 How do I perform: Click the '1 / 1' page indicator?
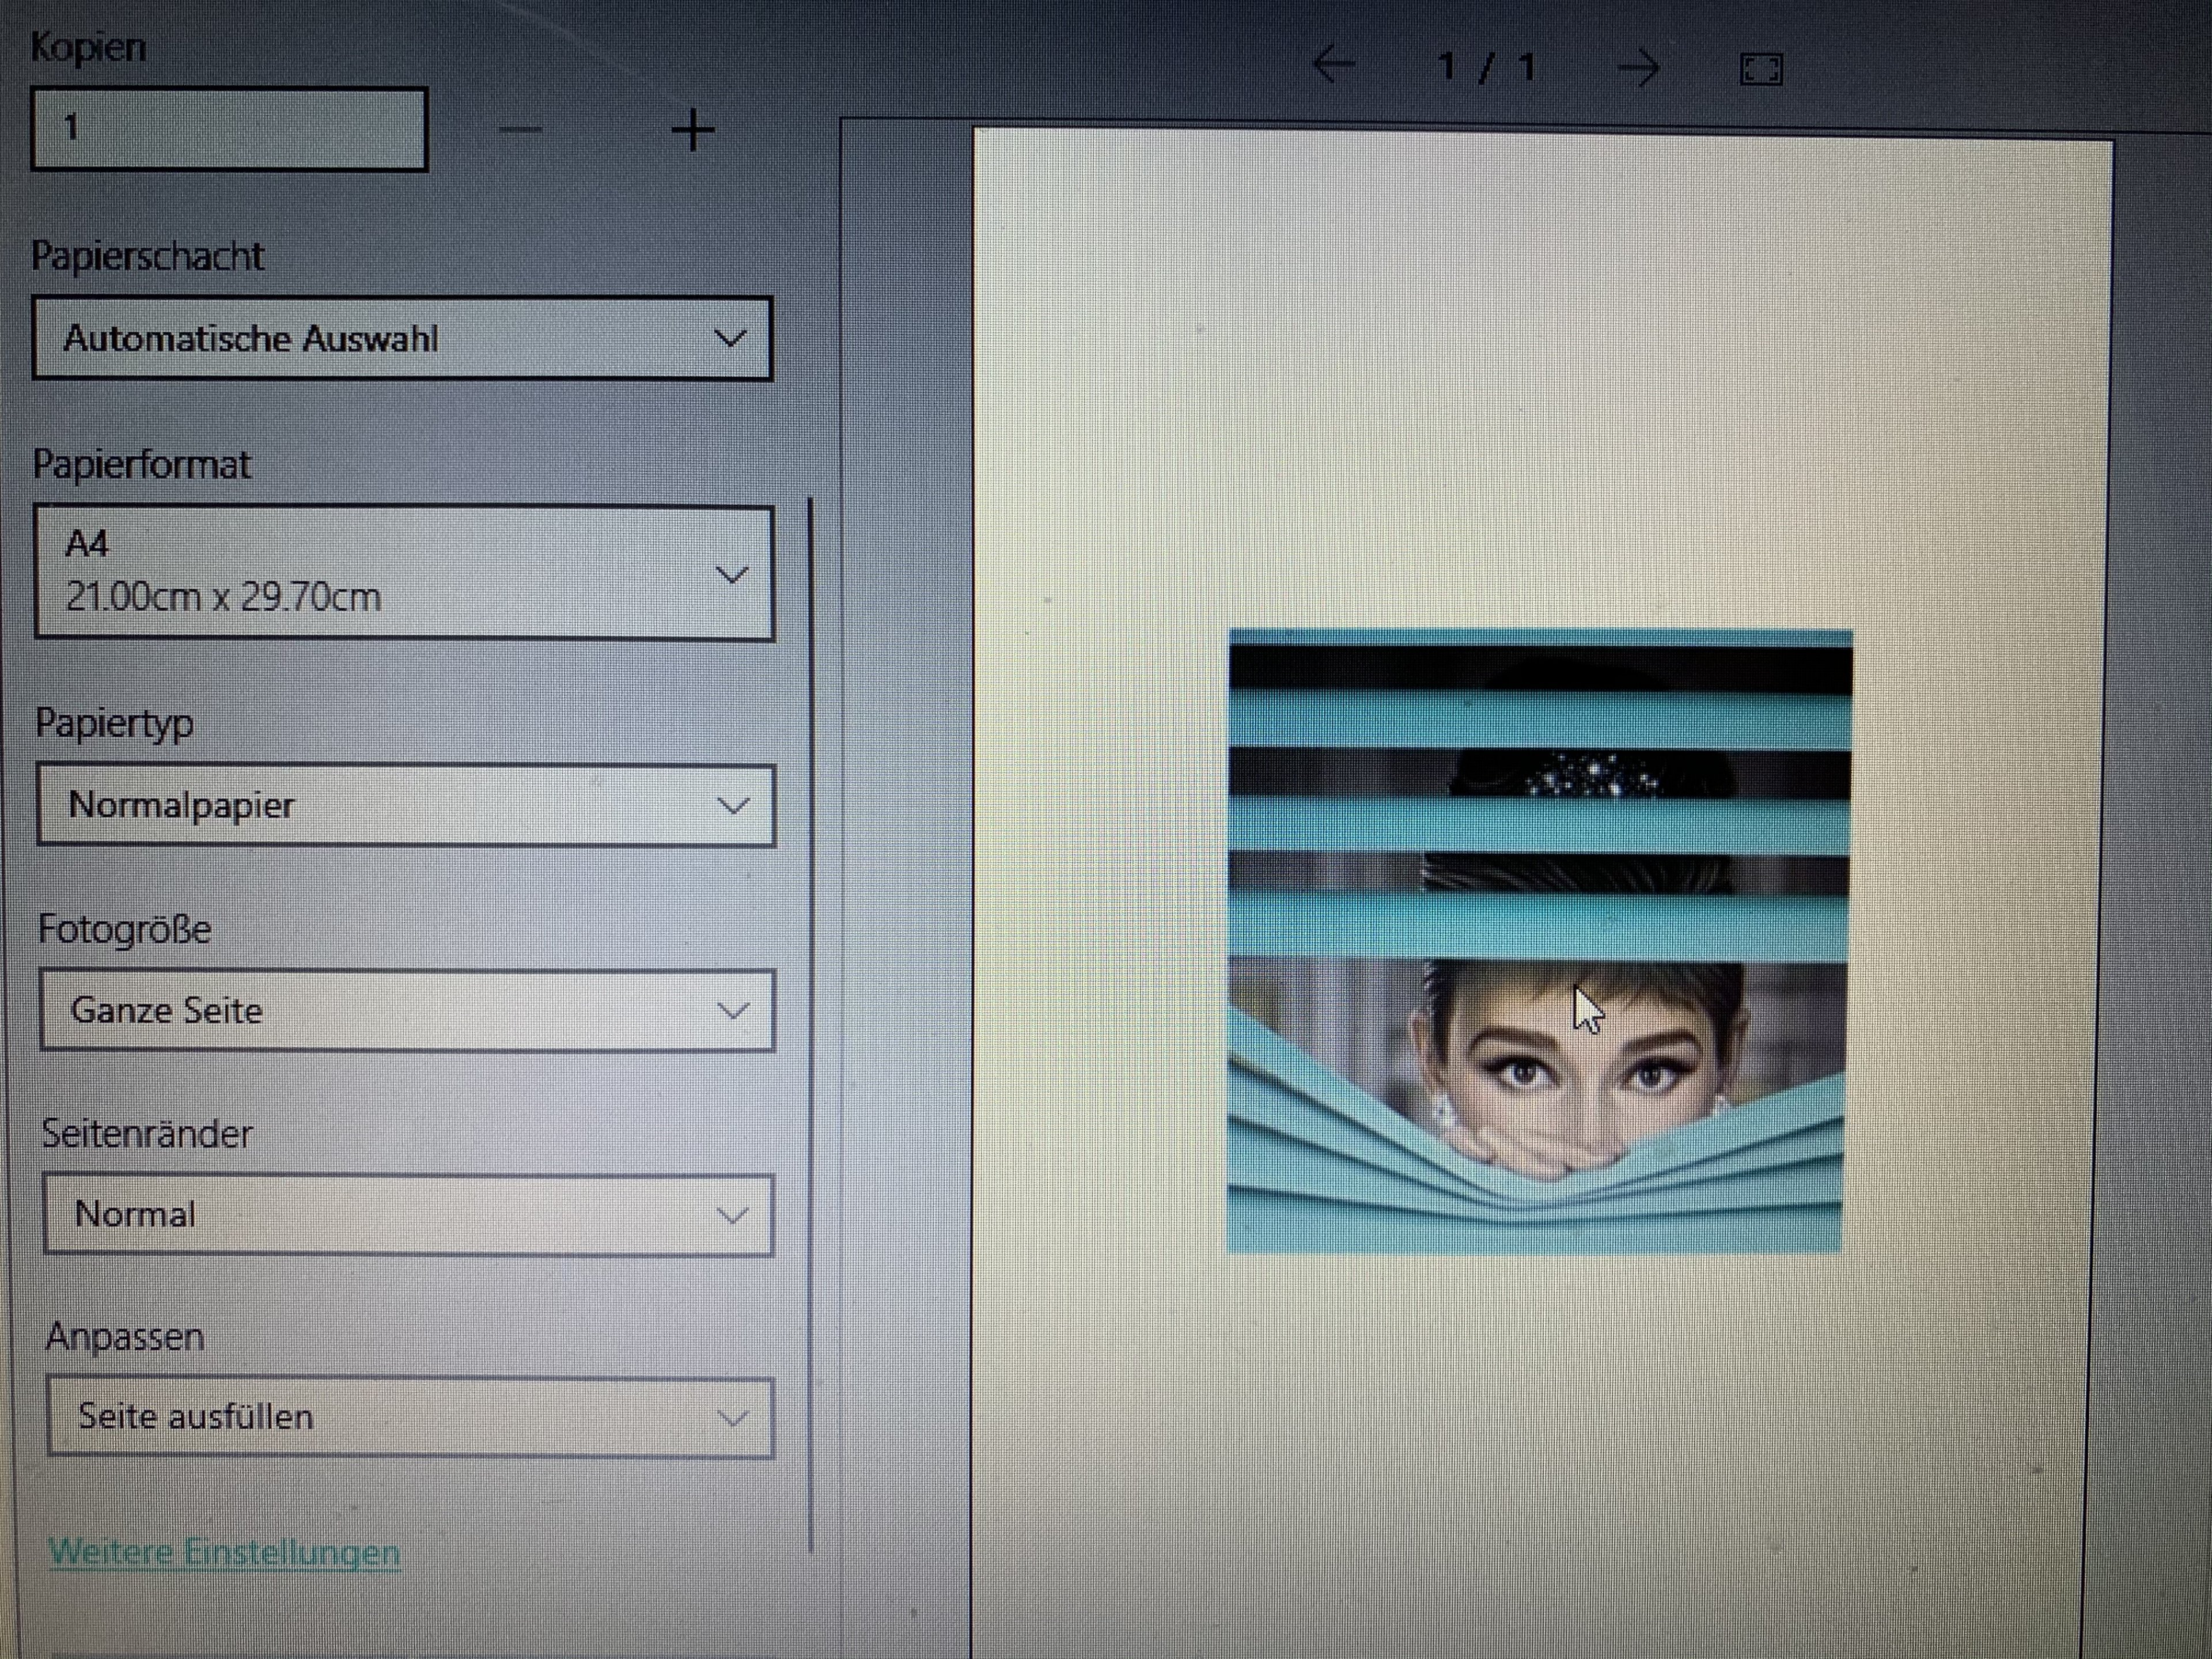click(x=1485, y=67)
